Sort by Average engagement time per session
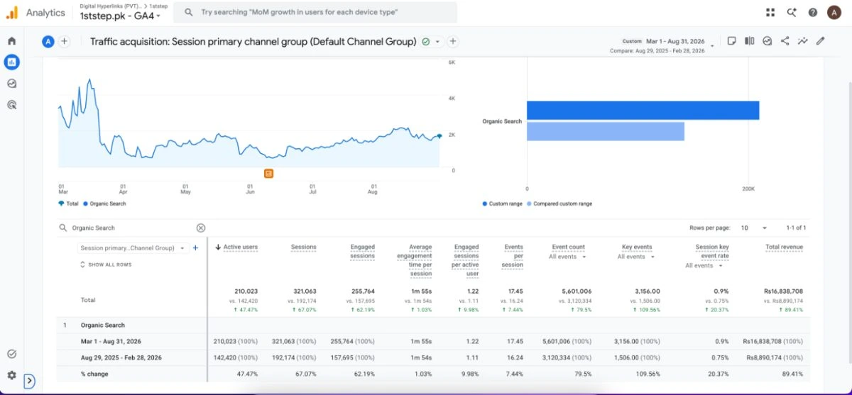Viewport: 852px width, 395px height. [x=414, y=260]
